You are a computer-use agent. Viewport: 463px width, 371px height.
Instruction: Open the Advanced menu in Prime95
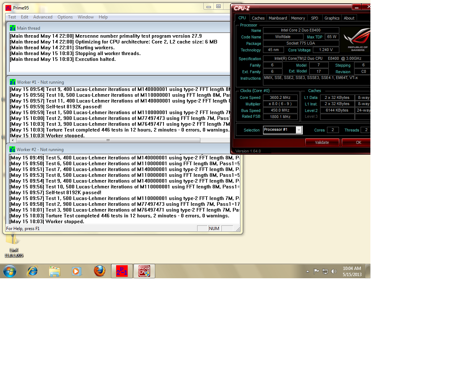coord(43,17)
